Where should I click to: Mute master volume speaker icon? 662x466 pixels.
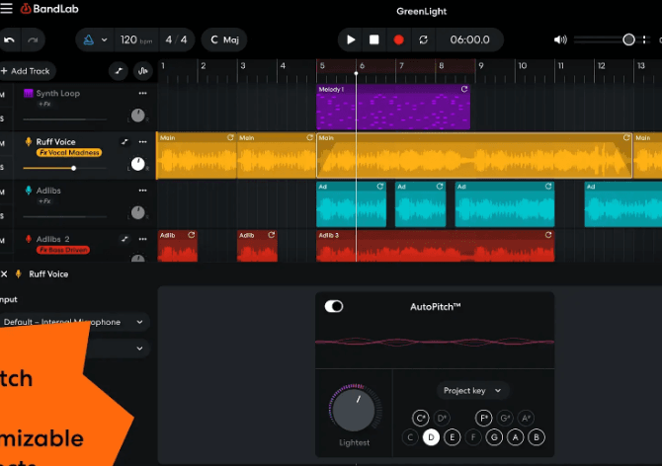coord(560,39)
